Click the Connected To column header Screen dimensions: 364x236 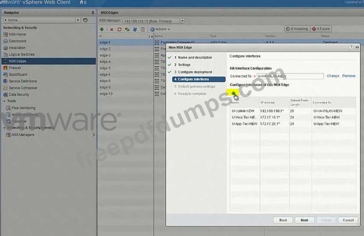click(334, 102)
